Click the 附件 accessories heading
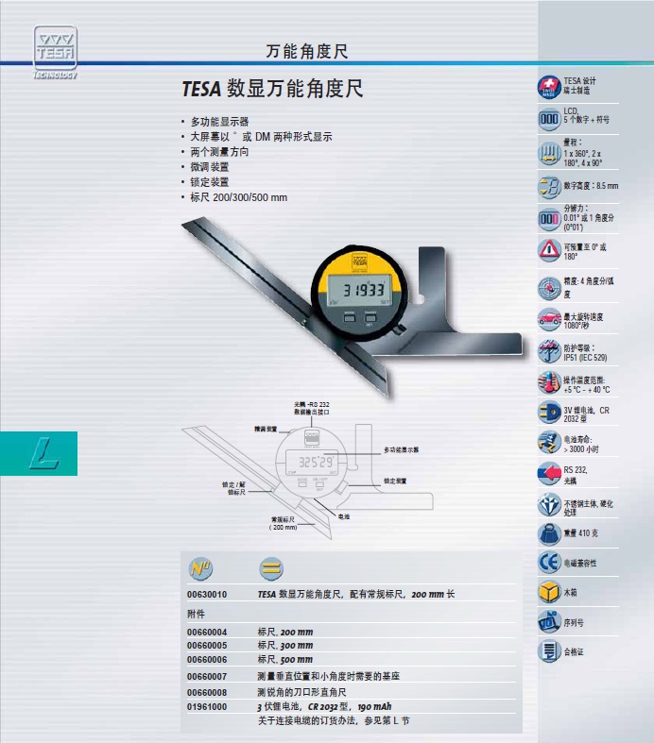The image size is (654, 743). (x=196, y=614)
